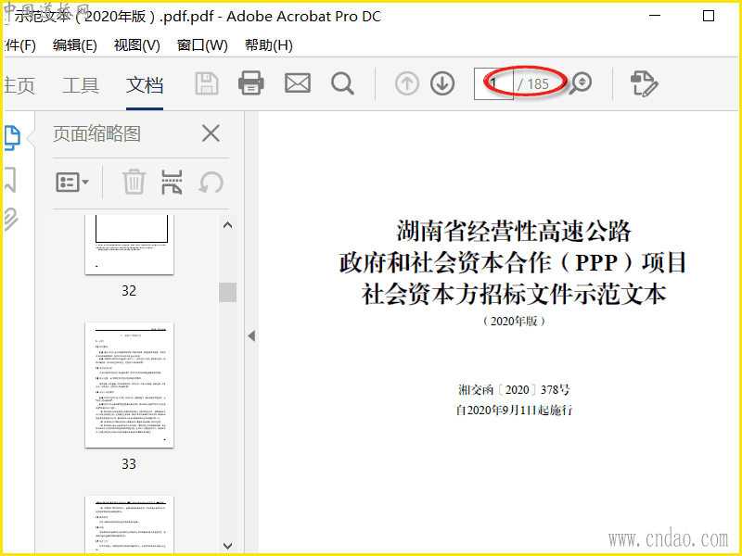Open the search magnifier tool

tap(342, 83)
